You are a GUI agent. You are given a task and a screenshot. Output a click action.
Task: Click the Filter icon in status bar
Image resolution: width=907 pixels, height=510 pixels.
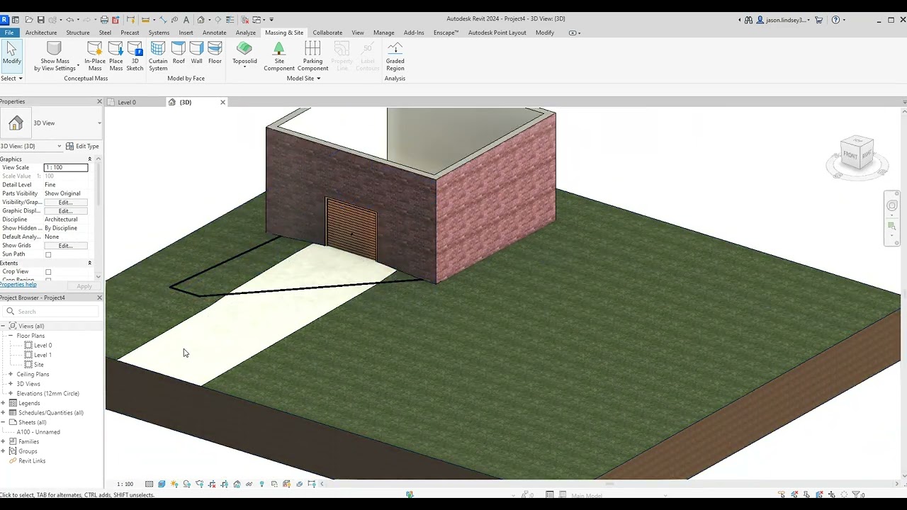pyautogui.click(x=856, y=494)
